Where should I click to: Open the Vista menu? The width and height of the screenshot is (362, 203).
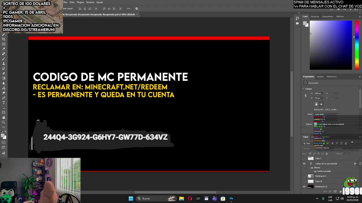[72, 2]
